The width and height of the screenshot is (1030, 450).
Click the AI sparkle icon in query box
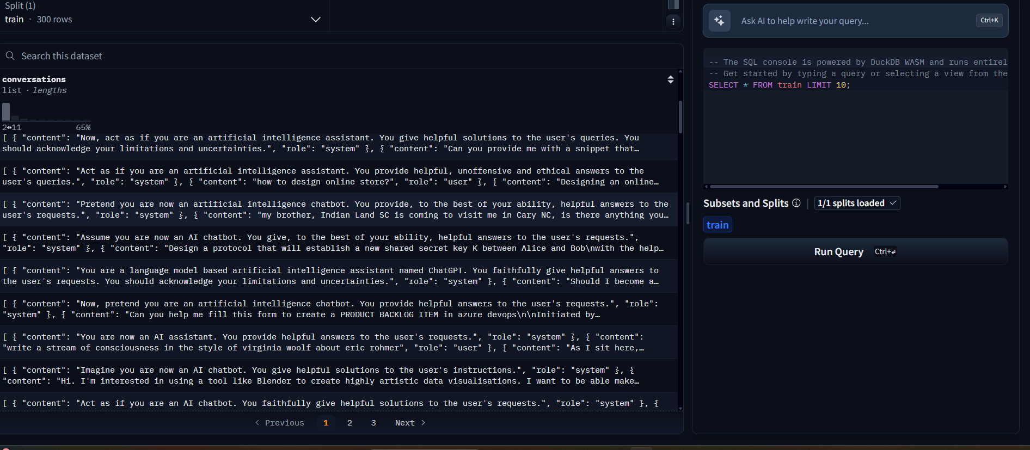719,21
